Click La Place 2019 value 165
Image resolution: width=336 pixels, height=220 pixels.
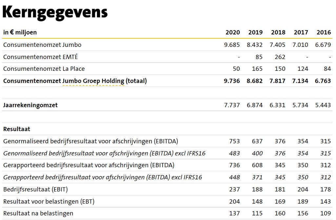[x=257, y=69]
